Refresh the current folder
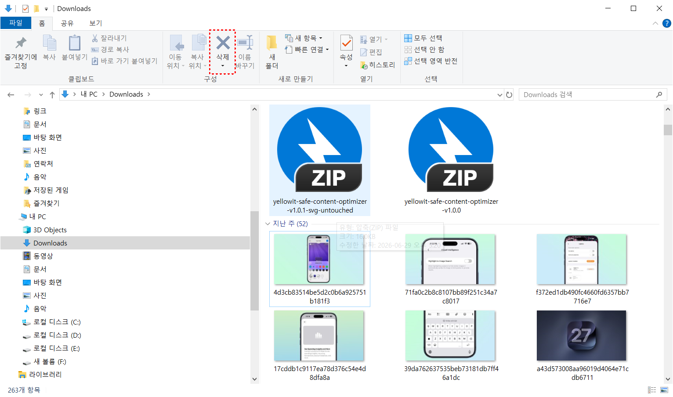 coord(509,95)
